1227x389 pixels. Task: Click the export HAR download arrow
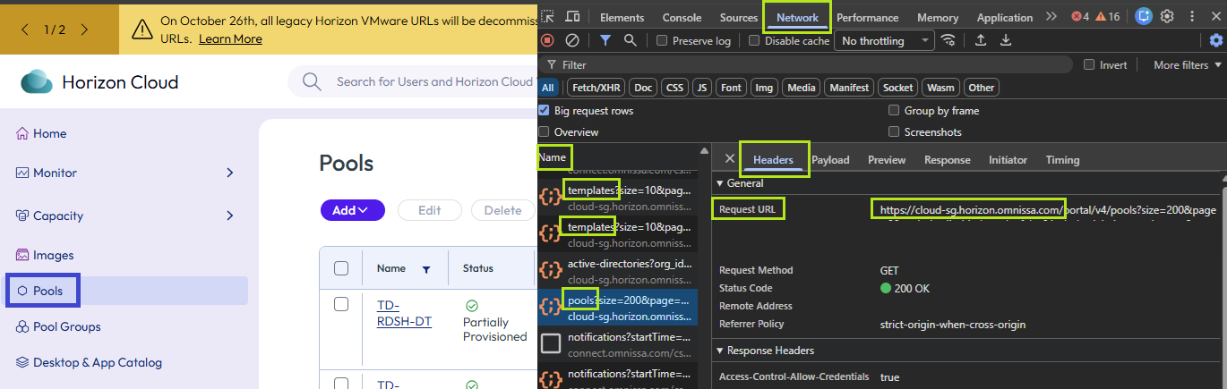point(1006,40)
